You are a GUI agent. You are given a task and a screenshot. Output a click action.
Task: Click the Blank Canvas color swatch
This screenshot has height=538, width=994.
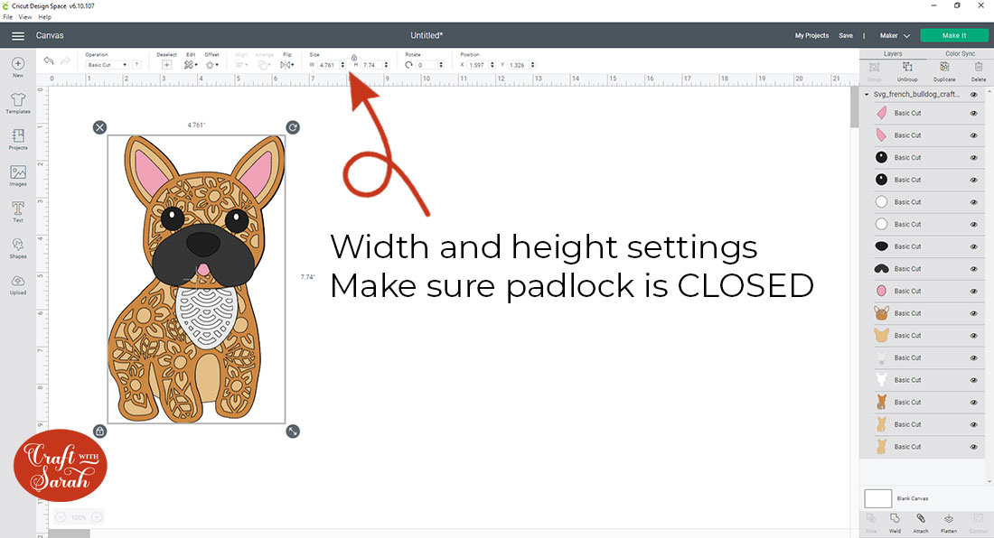pos(878,499)
